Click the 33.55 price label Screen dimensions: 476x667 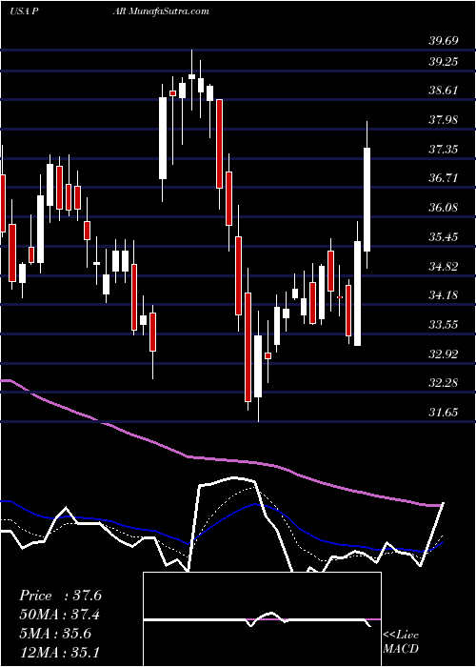(444, 325)
